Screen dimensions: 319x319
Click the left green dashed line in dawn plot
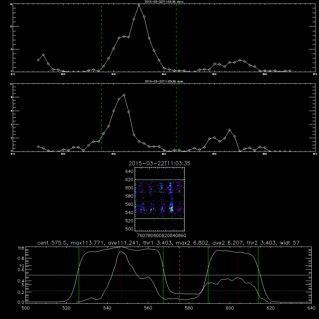coord(101,38)
